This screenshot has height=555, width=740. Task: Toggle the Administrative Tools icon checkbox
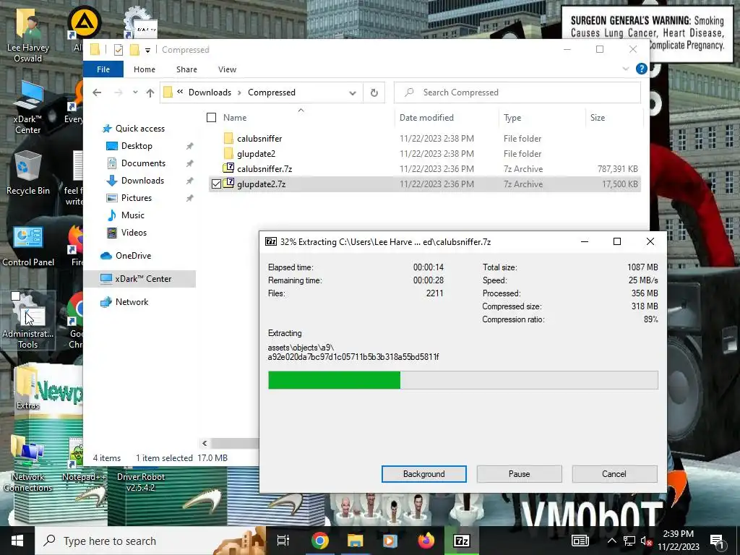(16, 296)
